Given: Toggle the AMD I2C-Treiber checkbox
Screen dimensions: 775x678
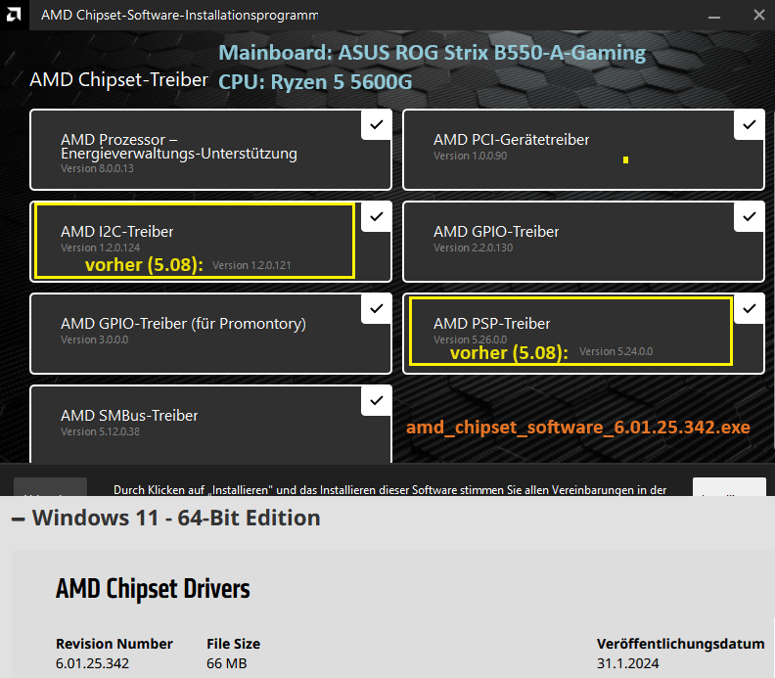Looking at the screenshot, I should coord(377,217).
